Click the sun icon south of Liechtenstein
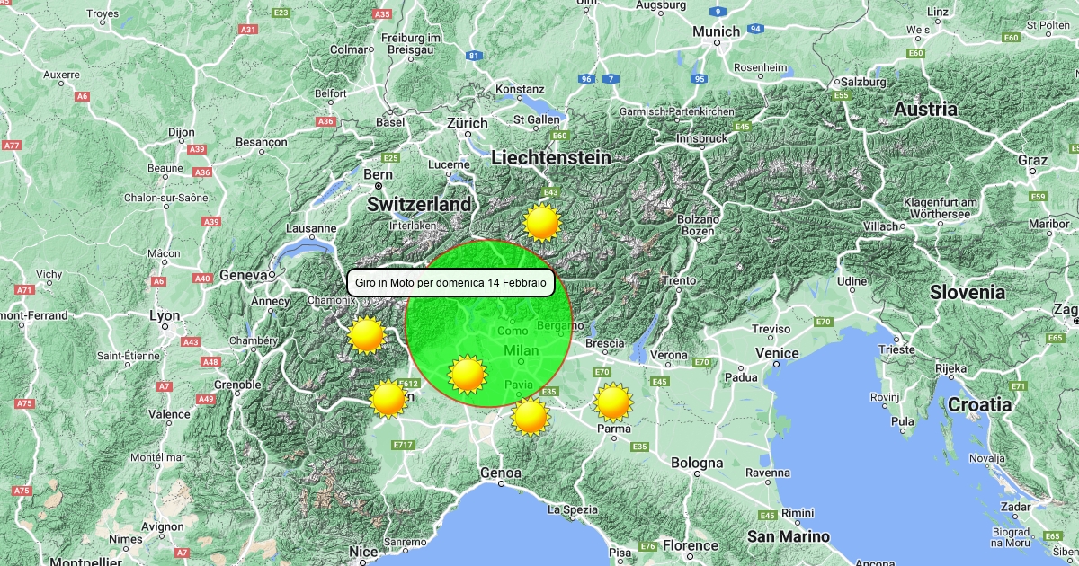This screenshot has width=1079, height=566. pos(542,222)
